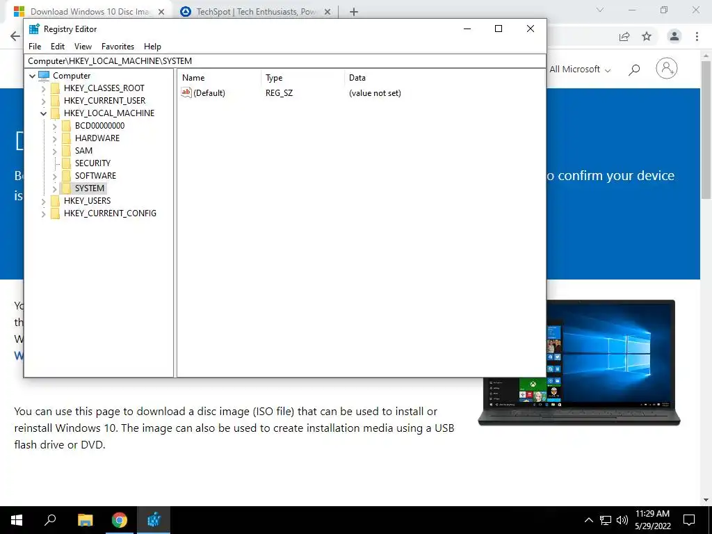Expand the HKEY_CLASSES_ROOT key

click(44, 88)
